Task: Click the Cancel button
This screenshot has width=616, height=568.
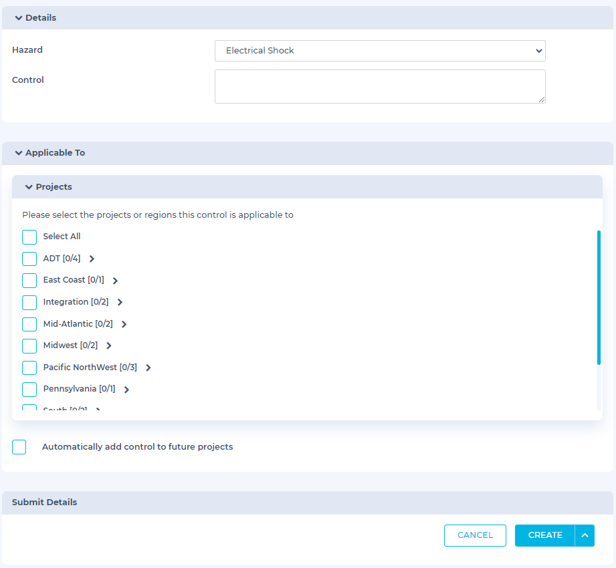Action: click(x=475, y=535)
